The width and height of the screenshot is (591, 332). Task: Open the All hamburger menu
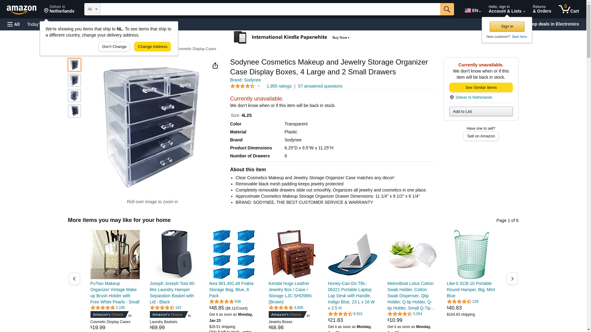click(14, 24)
